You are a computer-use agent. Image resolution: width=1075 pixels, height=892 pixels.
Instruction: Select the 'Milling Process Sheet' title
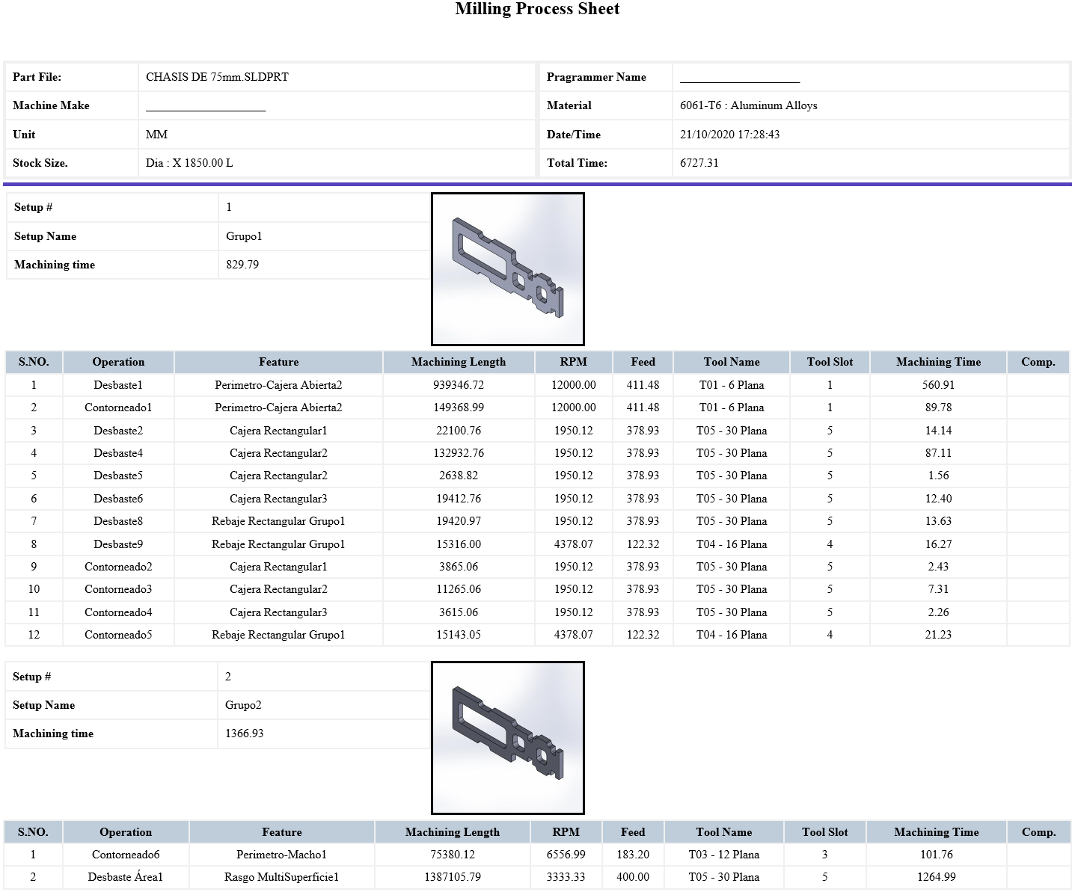tap(537, 9)
